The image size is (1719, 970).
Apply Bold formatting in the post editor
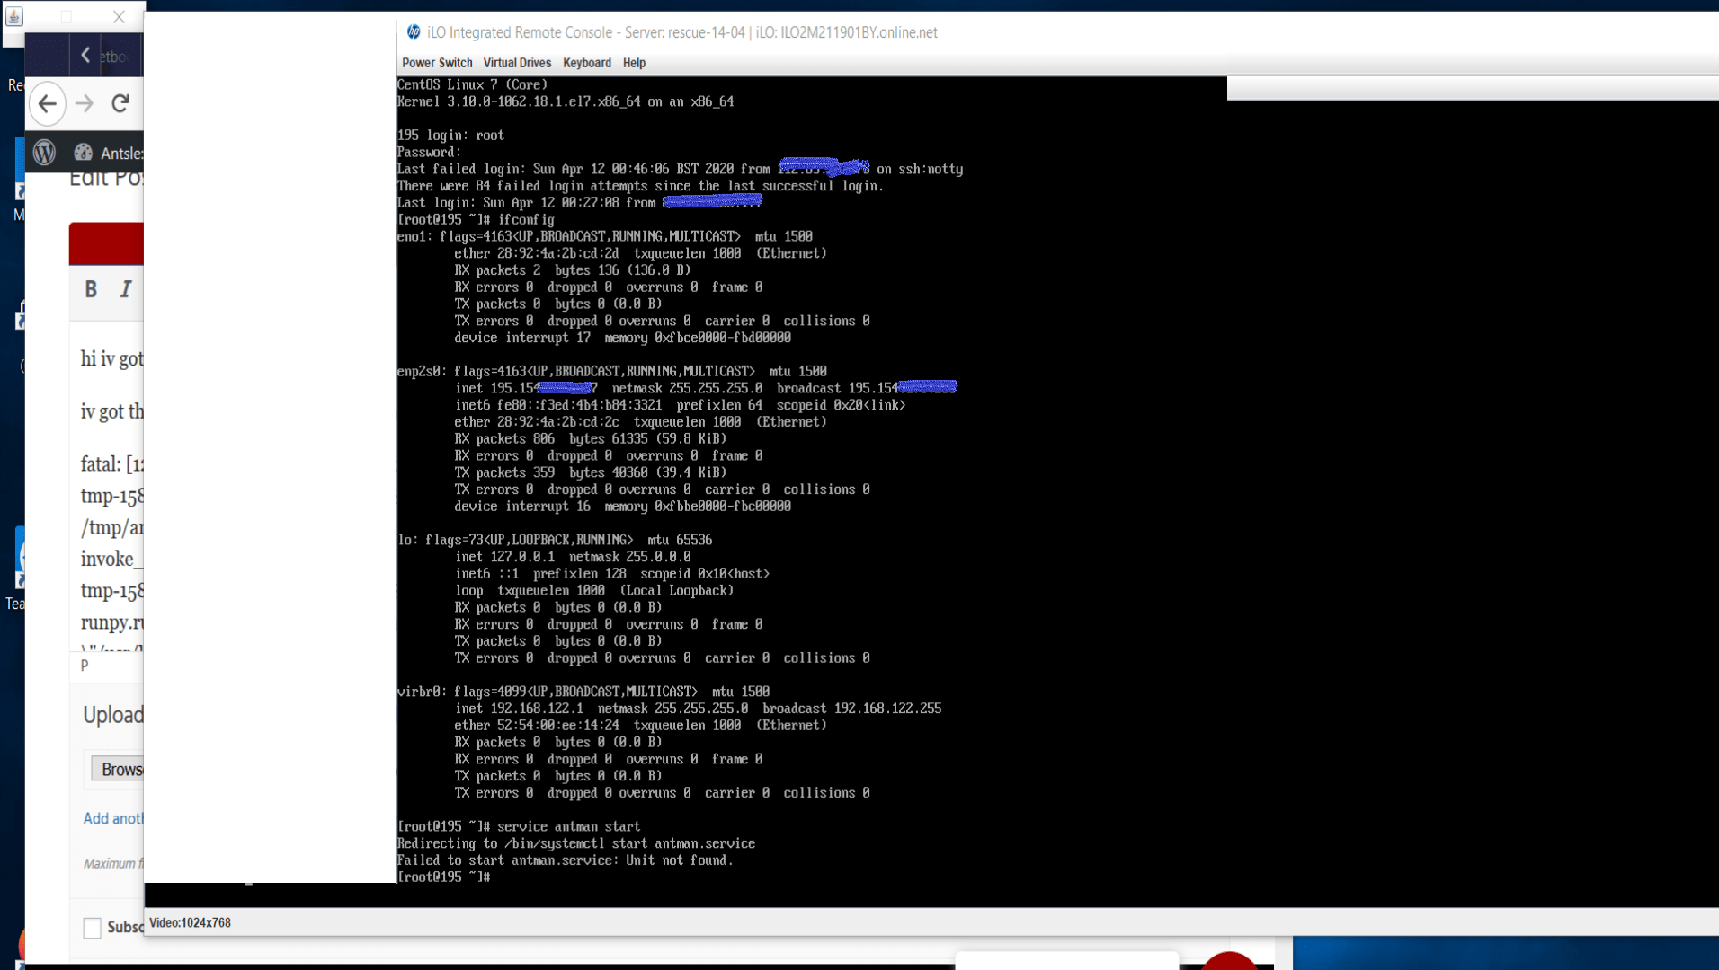pyautogui.click(x=90, y=289)
